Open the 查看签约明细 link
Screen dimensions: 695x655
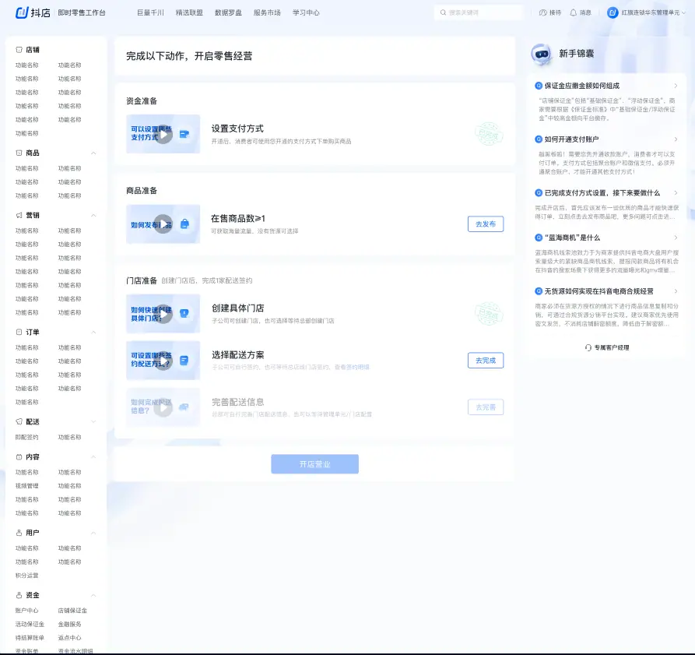(x=352, y=367)
